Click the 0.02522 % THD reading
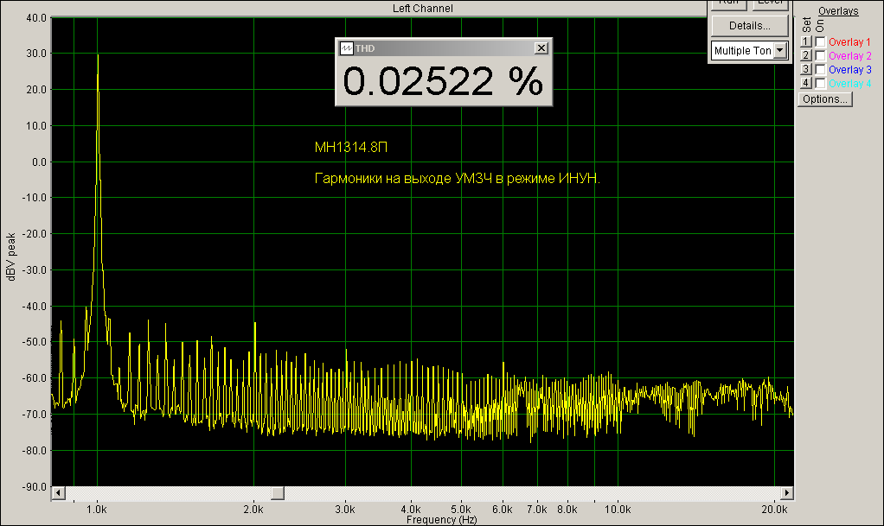 tap(443, 81)
